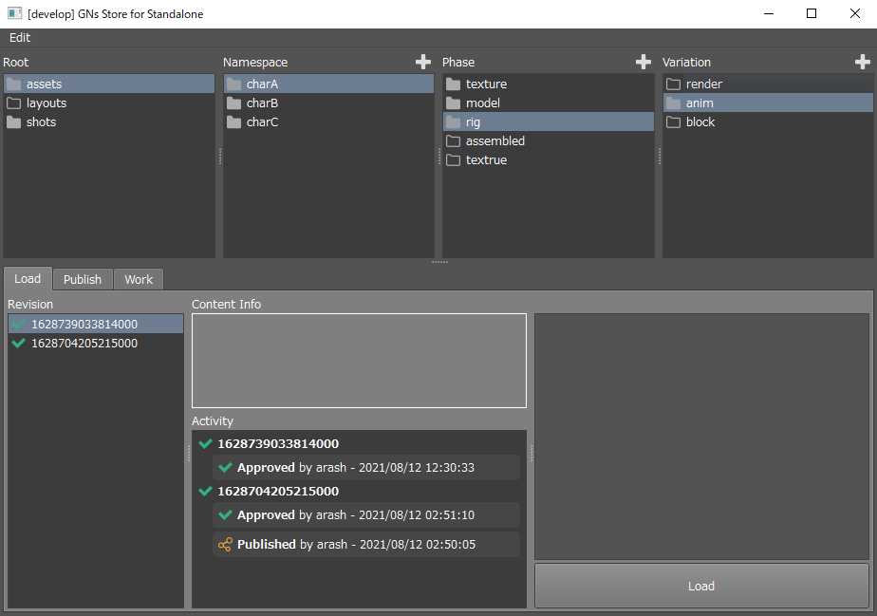Click the plus icon next to Namespace
The height and width of the screenshot is (616, 877).
click(x=423, y=62)
